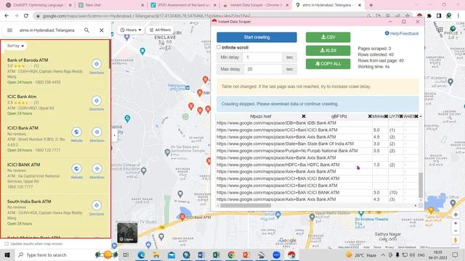Click the scraper table horizontal scrollbar
This screenshot has width=465, height=261.
pos(246,205)
